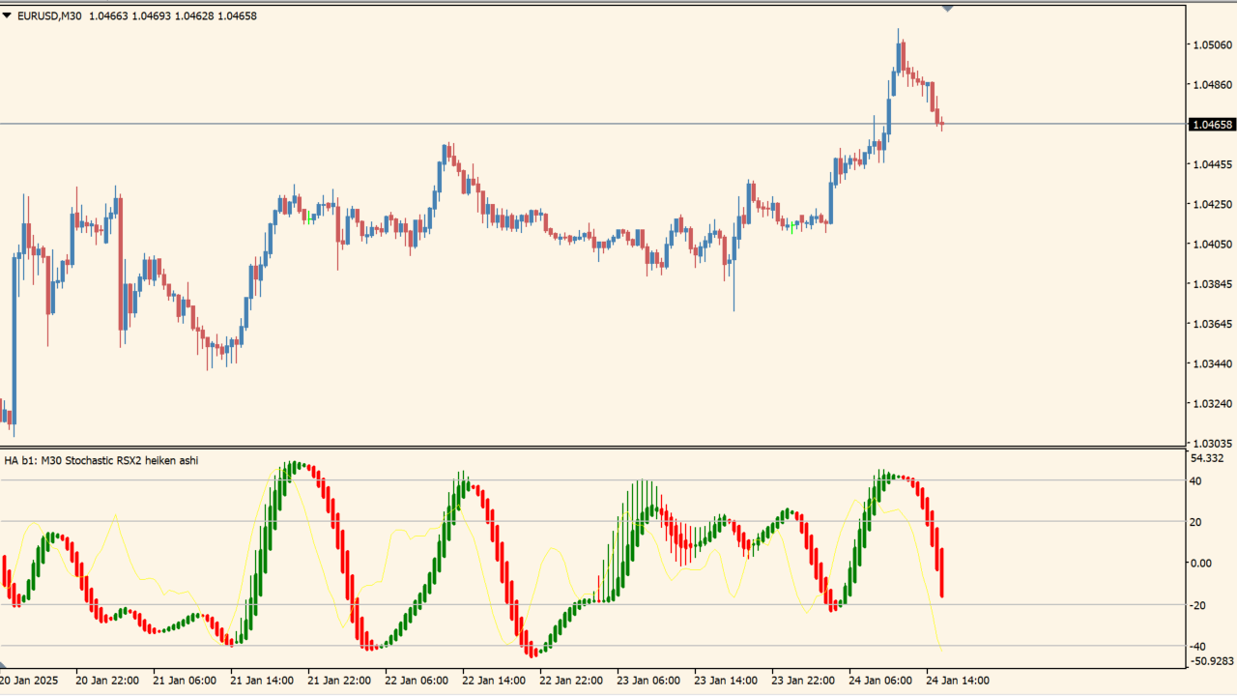
Task: Click the last red bar in indicator window
Action: pos(941,572)
